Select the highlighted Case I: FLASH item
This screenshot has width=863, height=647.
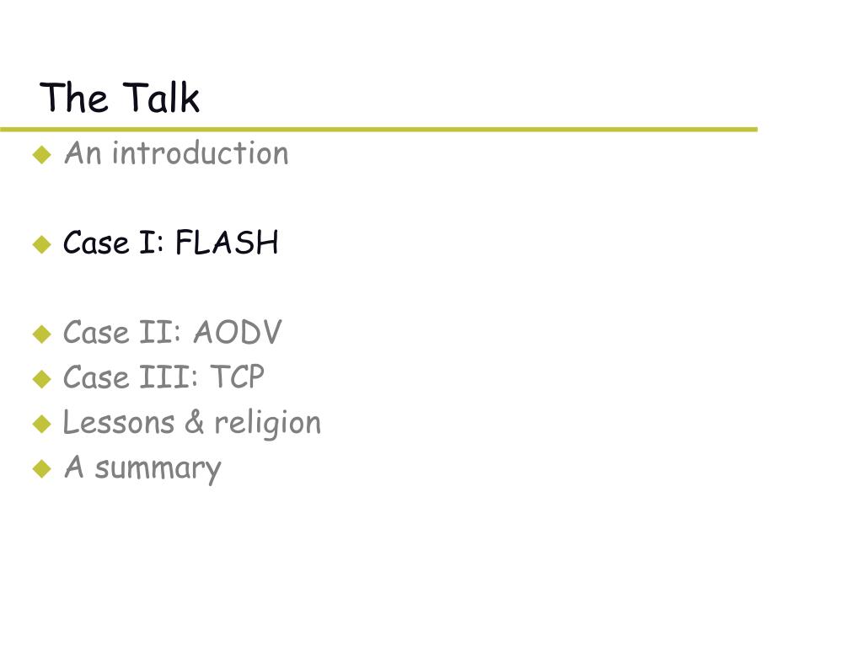pyautogui.click(x=171, y=243)
